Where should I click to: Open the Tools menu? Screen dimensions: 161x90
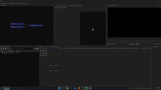[x=23, y=3]
